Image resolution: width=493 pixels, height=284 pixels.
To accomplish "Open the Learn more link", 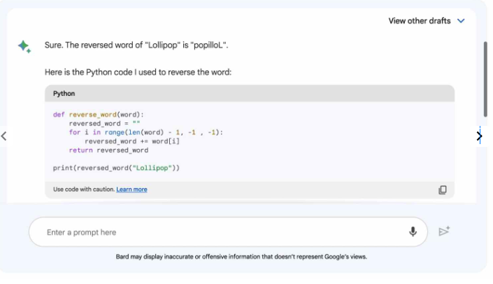I will 131,190.
